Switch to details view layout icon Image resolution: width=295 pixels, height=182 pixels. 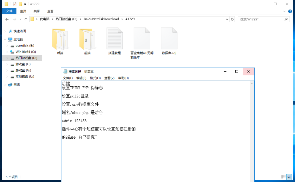[283, 177]
